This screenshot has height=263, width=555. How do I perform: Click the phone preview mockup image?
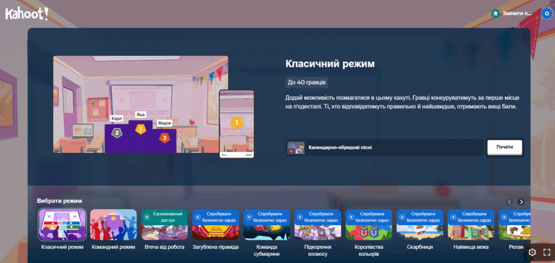pos(236,124)
